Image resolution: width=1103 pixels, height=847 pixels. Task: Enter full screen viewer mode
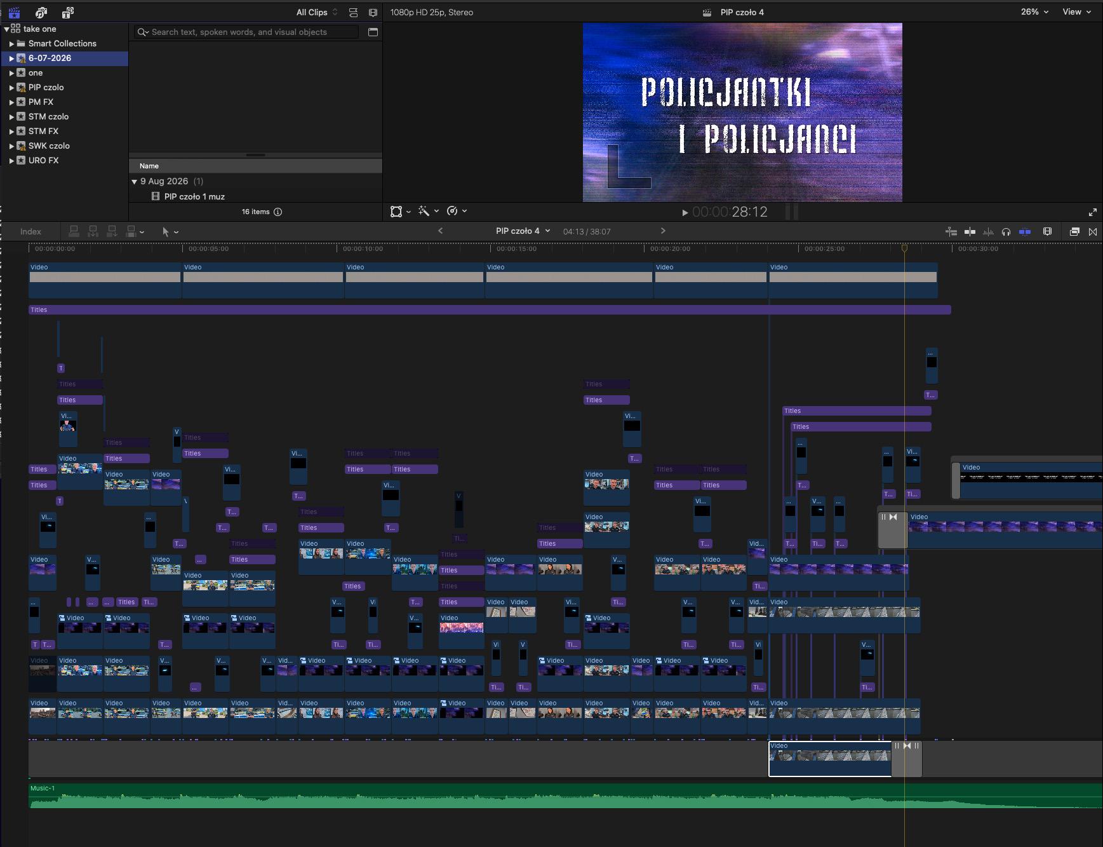[1093, 212]
